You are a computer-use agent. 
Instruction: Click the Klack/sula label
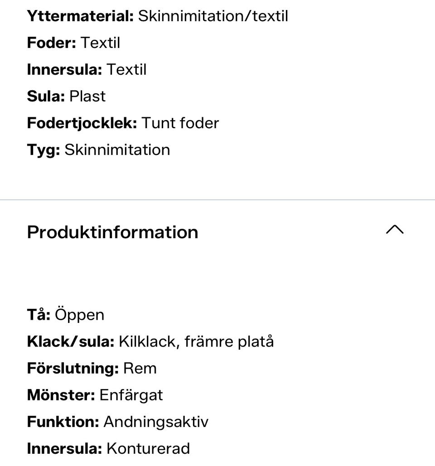pos(71,341)
